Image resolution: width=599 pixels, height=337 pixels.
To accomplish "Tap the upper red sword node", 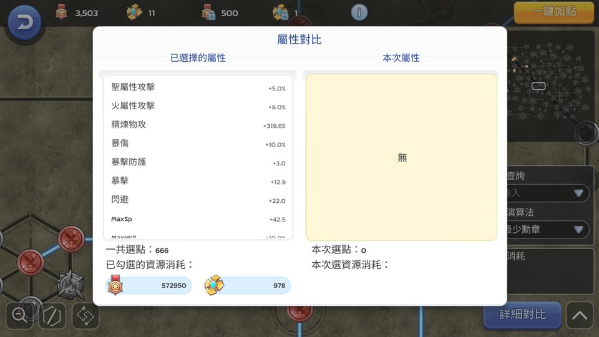I will coord(71,239).
